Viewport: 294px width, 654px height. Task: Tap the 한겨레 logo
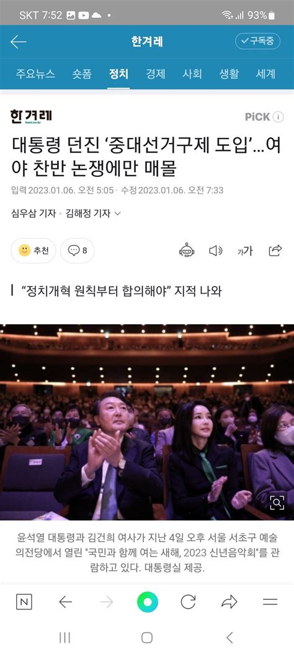coord(31,116)
